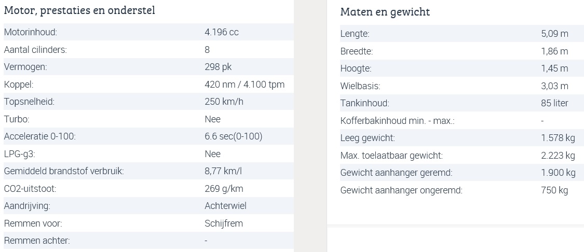The width and height of the screenshot is (584, 252).
Task: Click the LPG-g3 row label
Action: tap(19, 153)
